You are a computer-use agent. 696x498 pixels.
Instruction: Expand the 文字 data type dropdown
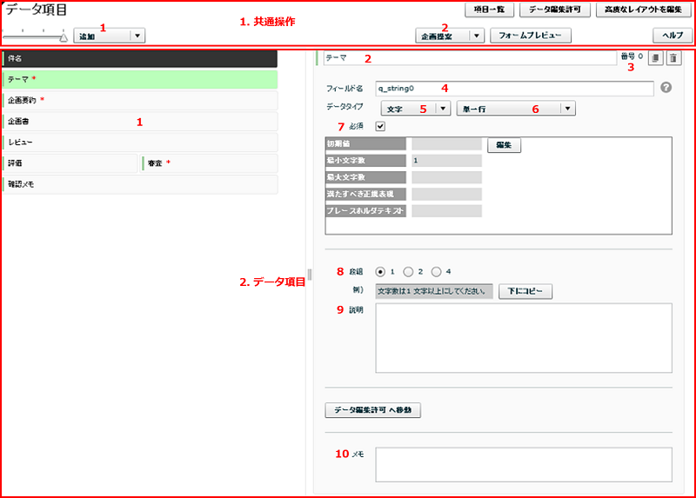pos(442,109)
